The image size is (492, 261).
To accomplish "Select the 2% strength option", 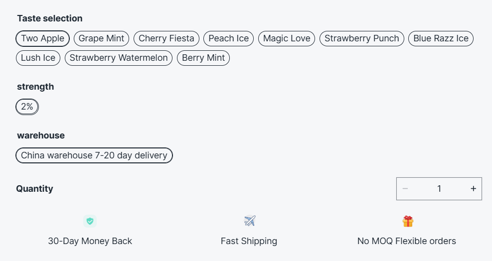I will [x=27, y=107].
